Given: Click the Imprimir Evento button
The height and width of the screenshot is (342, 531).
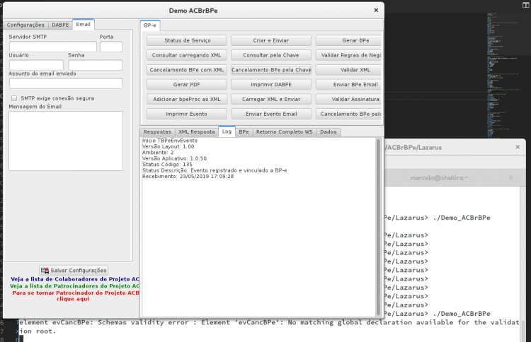Looking at the screenshot, I should (187, 114).
